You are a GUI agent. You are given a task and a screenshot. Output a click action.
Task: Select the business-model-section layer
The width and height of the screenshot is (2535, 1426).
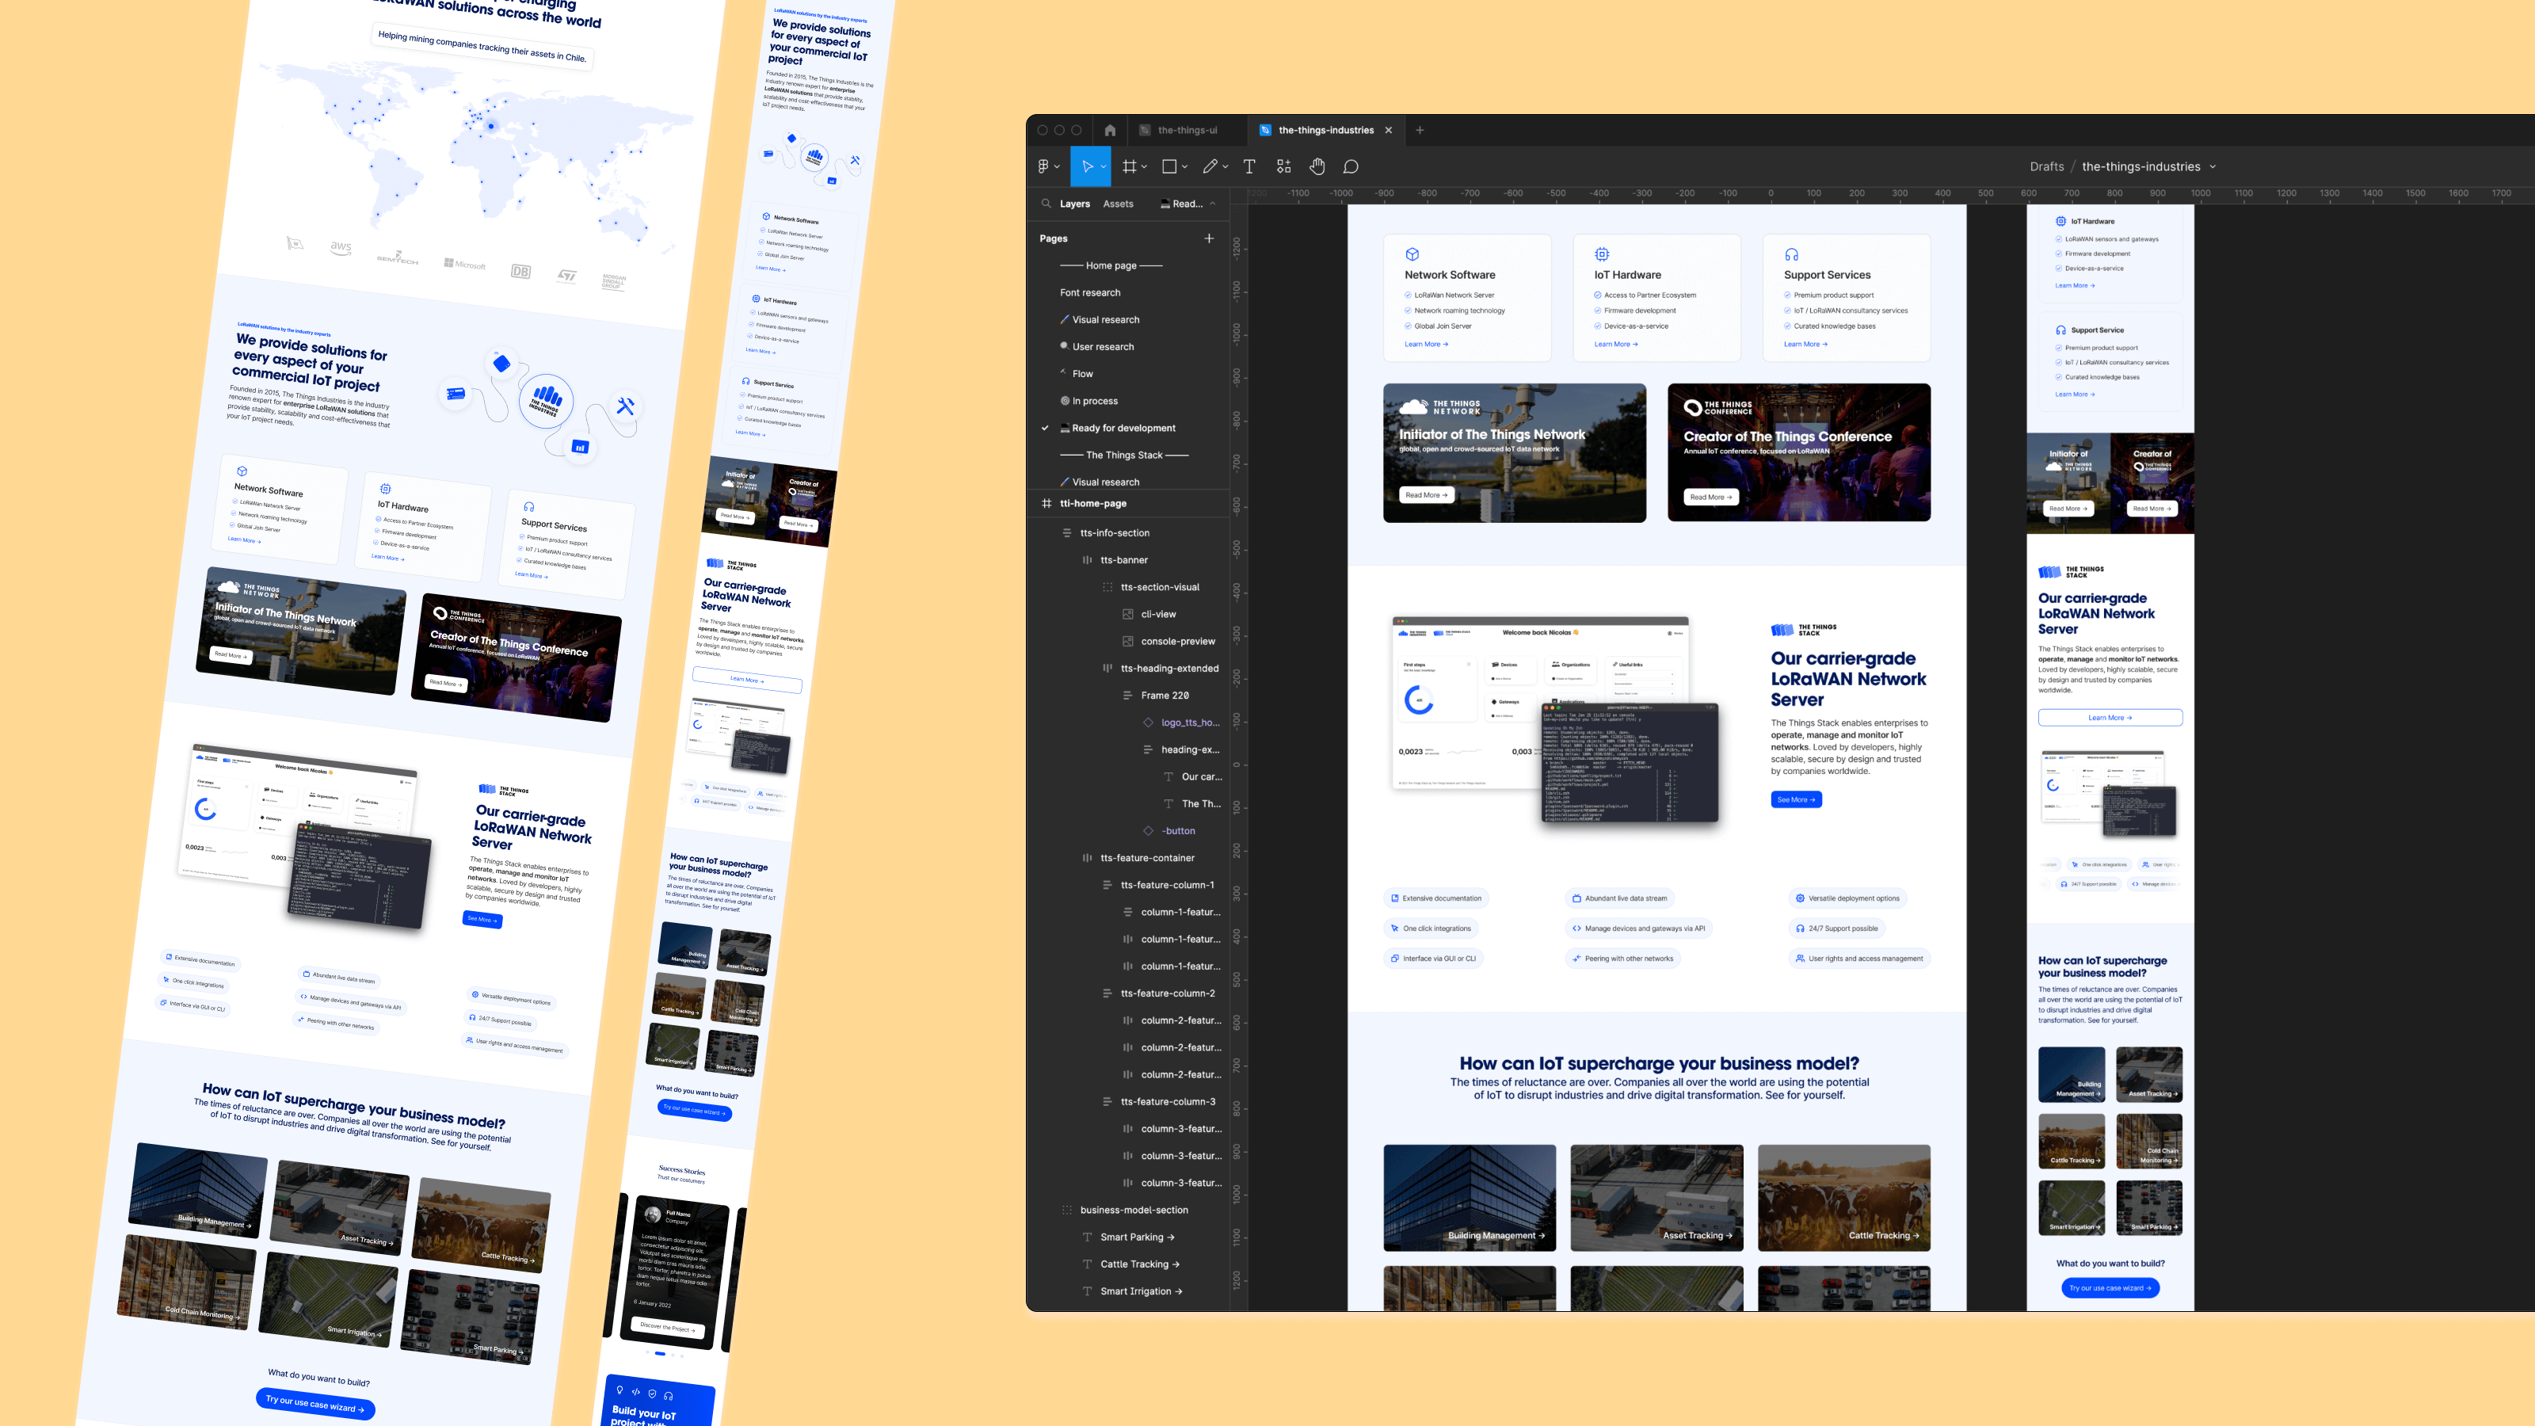coord(1134,1210)
